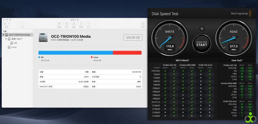Click the 2160p60 format row label

point(157,116)
